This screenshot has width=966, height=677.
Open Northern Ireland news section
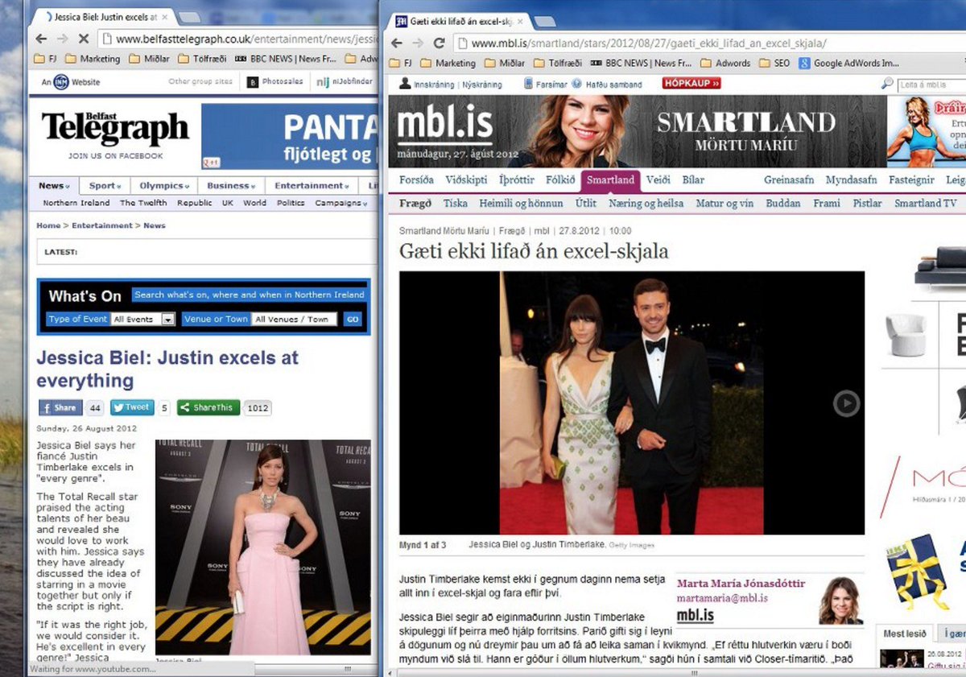point(76,203)
